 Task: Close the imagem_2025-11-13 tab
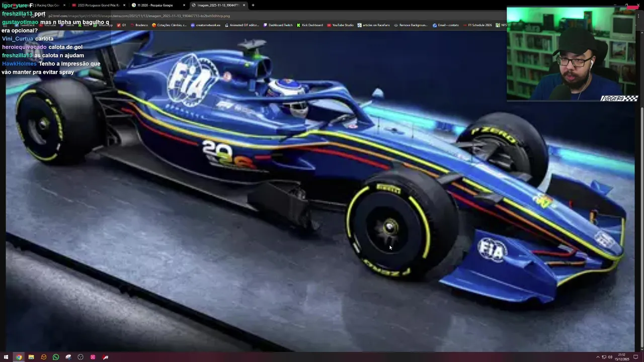click(x=244, y=5)
